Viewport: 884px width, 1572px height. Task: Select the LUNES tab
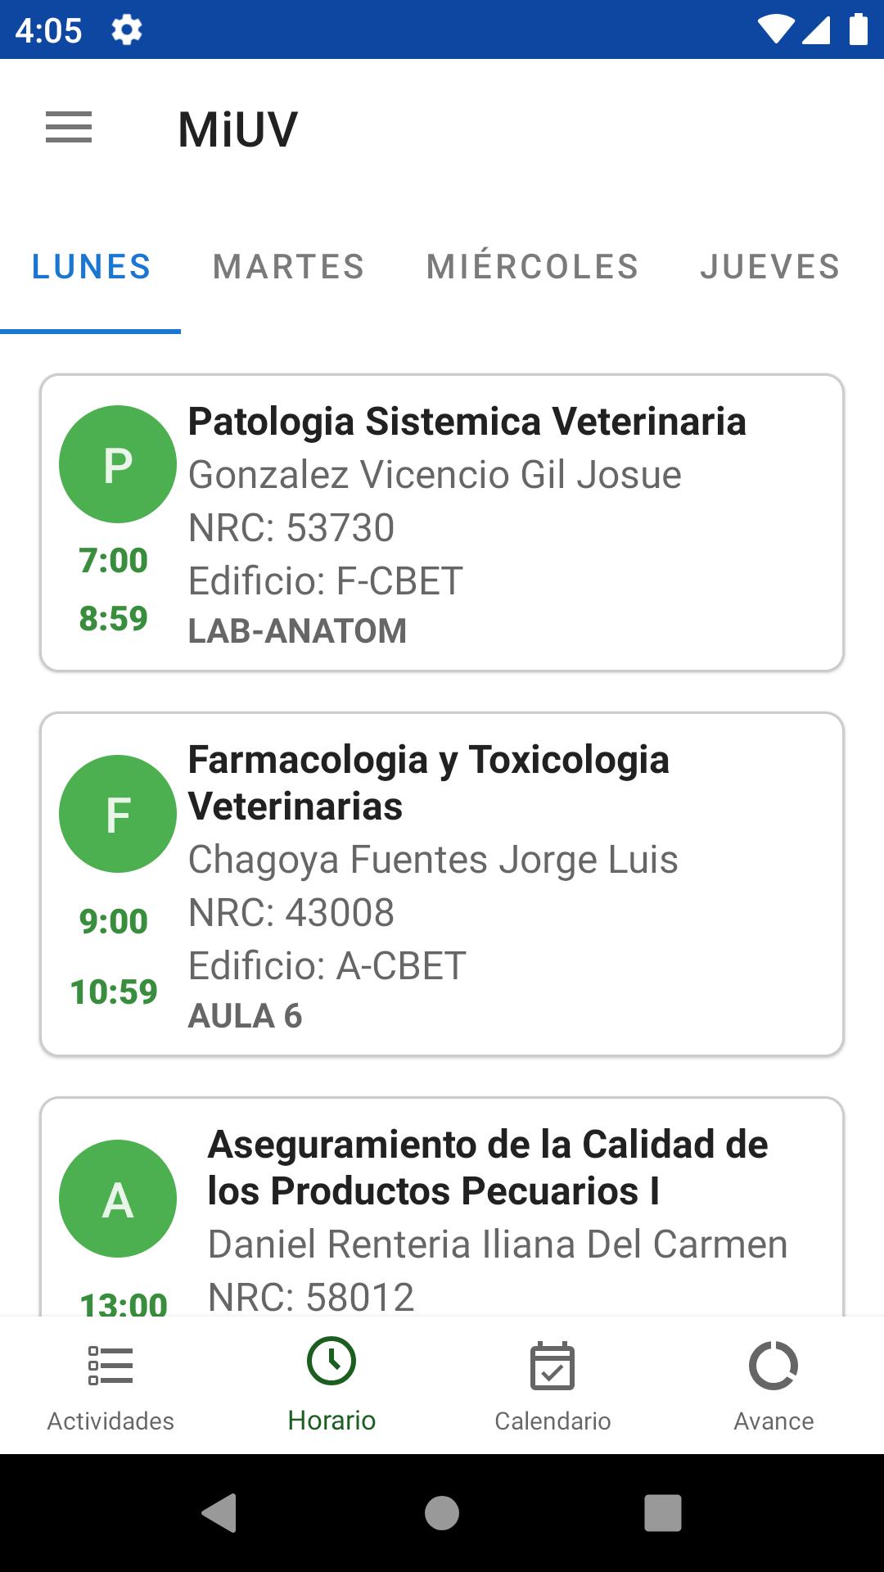(91, 267)
